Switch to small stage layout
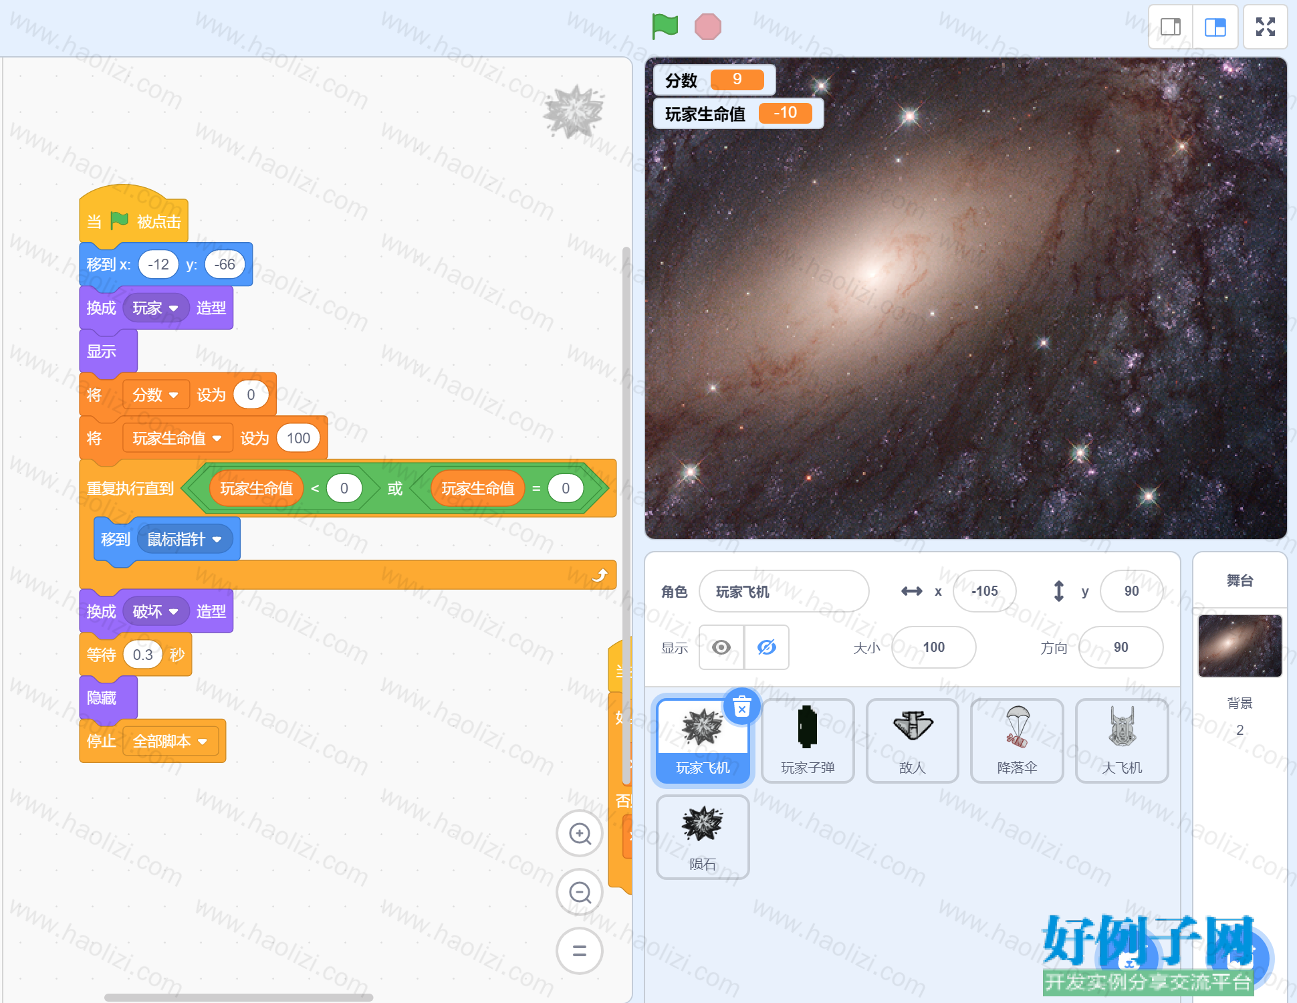1297x1003 pixels. pos(1171,27)
